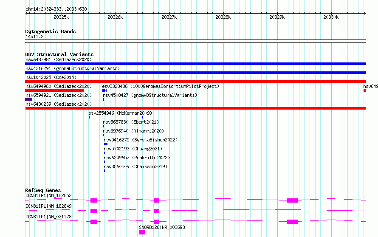
Task: Select variant label nsv5702193 (Chuang2021)
Action: pos(133,149)
